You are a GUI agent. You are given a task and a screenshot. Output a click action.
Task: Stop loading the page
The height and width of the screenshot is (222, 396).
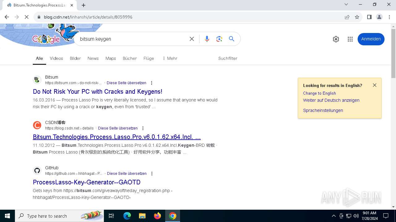pyautogui.click(x=27, y=17)
